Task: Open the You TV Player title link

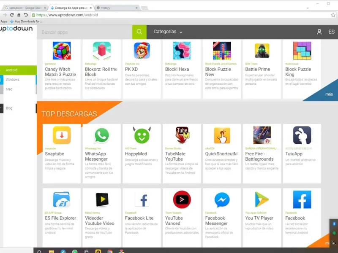Action: (x=259, y=218)
